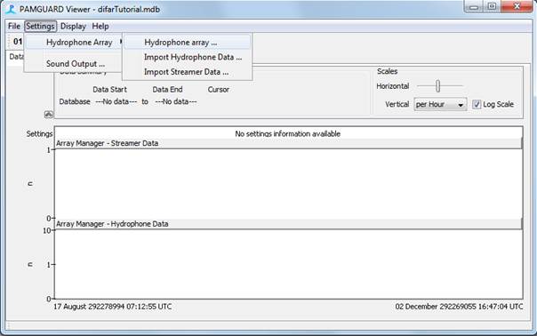Open the File menu
Viewport: 537px width, 336px height.
[14, 27]
